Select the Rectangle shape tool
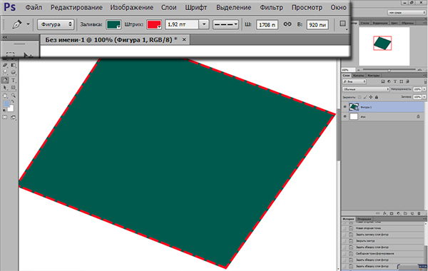Screen dimensions: 428x271 pyautogui.click(x=14, y=88)
